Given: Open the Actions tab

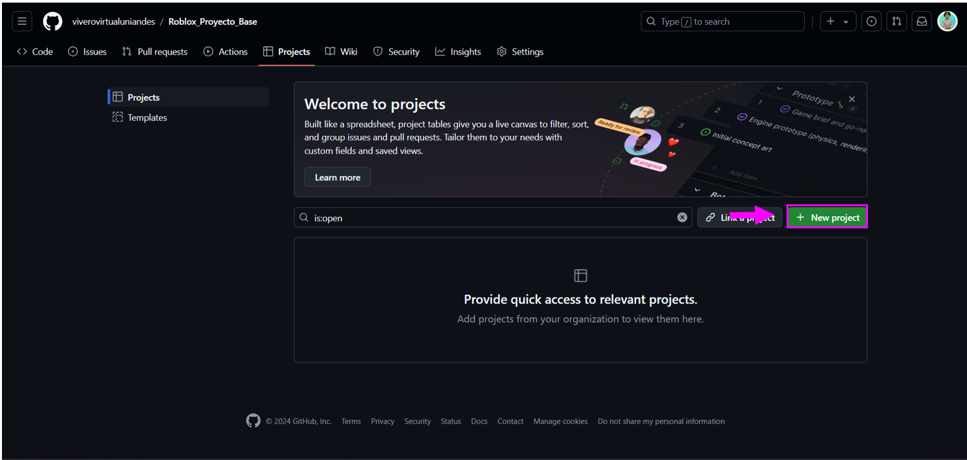Looking at the screenshot, I should click(225, 52).
